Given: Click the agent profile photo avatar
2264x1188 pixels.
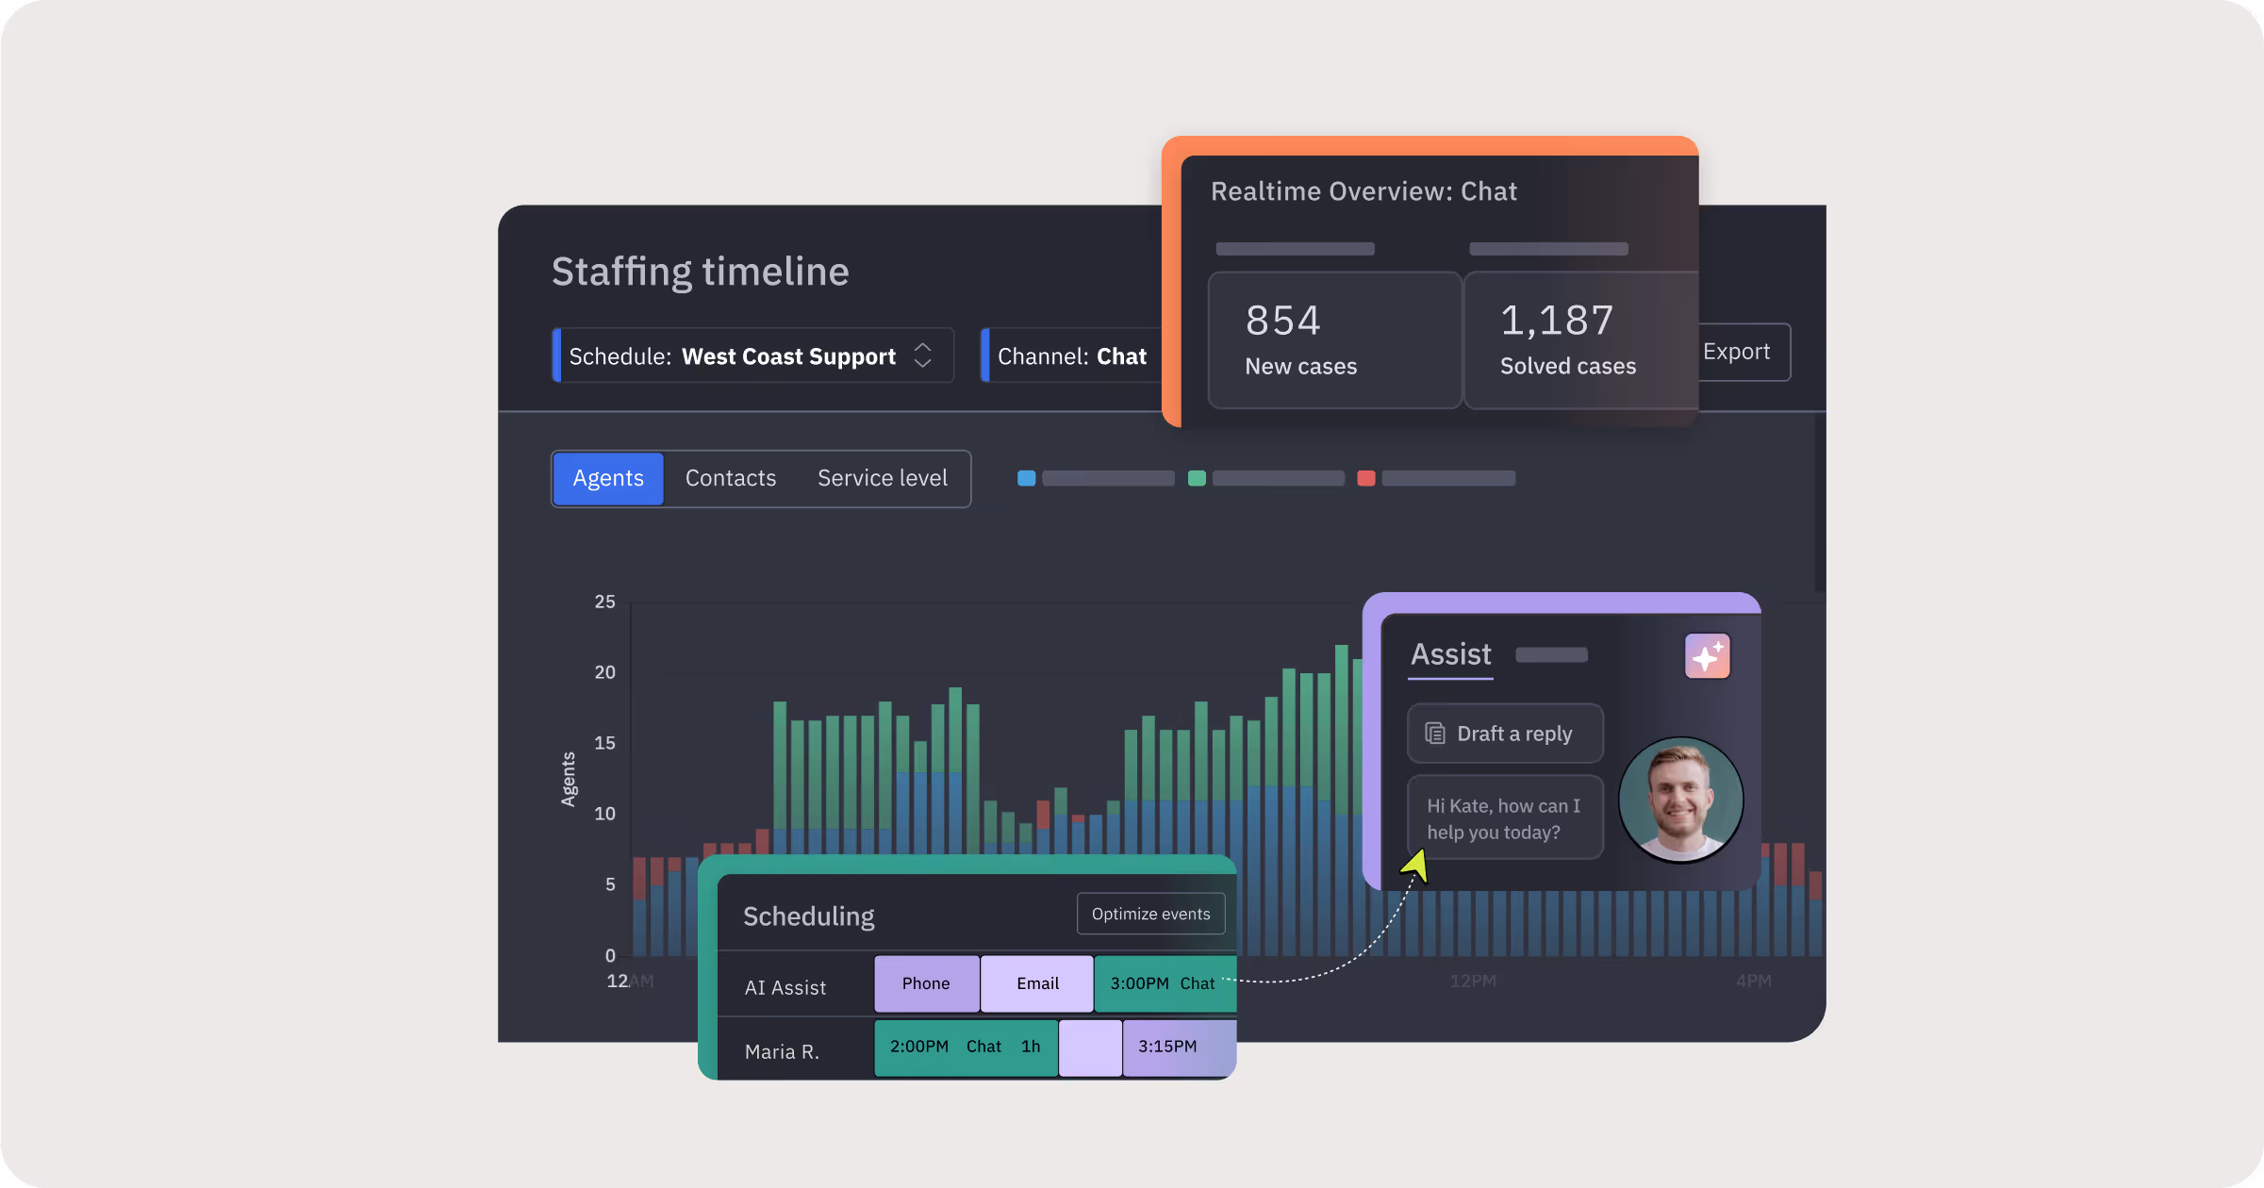Looking at the screenshot, I should coord(1680,800).
